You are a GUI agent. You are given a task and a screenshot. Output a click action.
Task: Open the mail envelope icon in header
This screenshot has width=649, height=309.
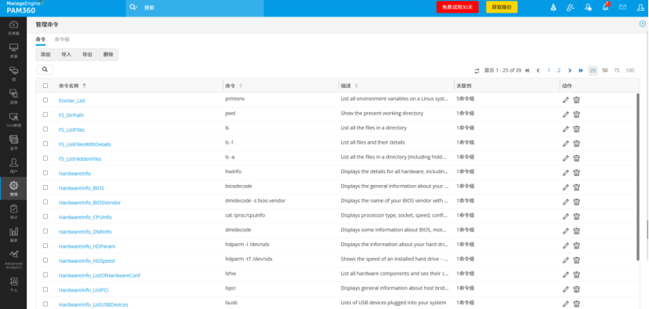[x=622, y=7]
